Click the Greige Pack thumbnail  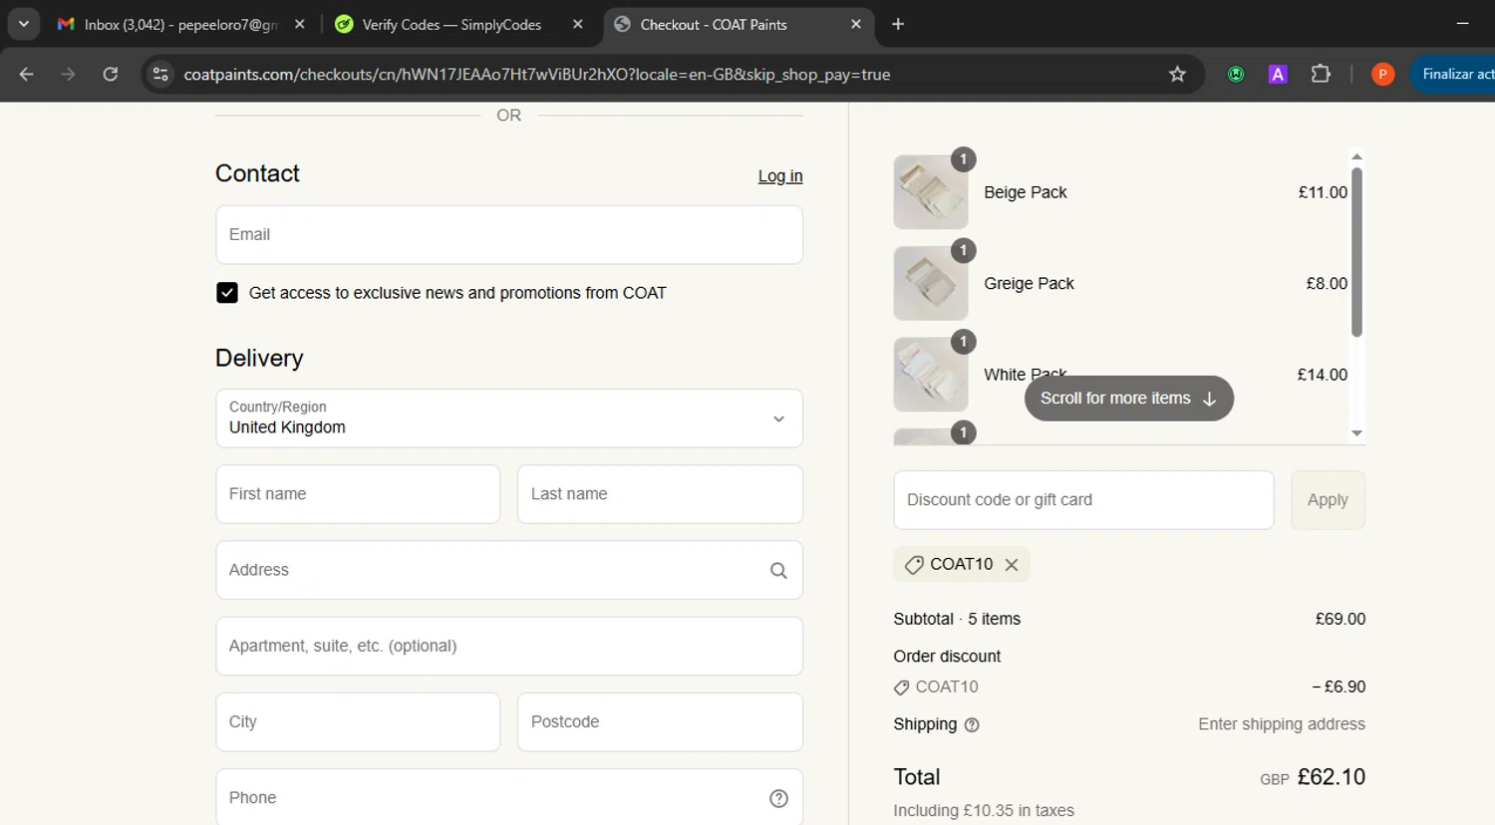(931, 284)
